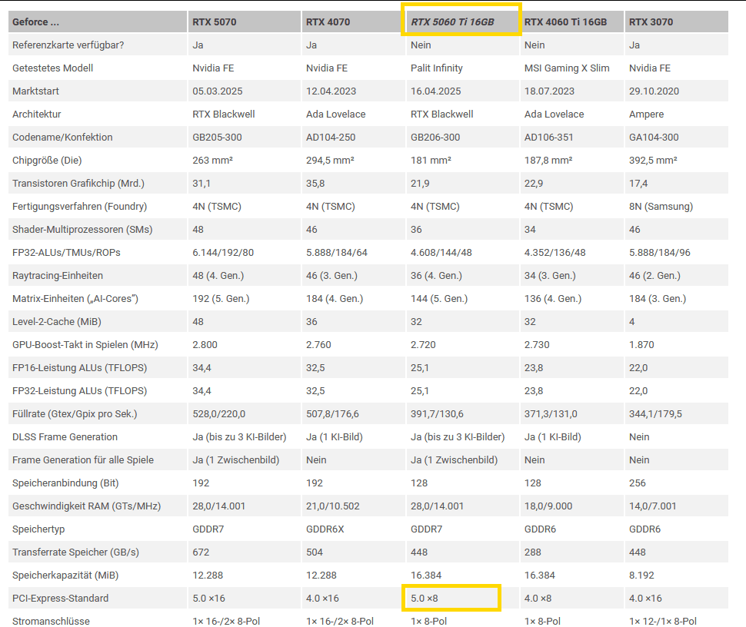Click raytracing cell 48 (4. Gen.)

pyautogui.click(x=218, y=276)
